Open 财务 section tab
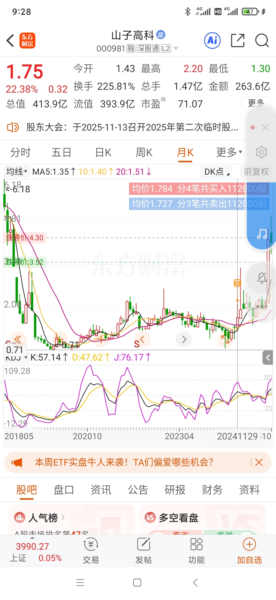The image size is (276, 600). (x=212, y=490)
